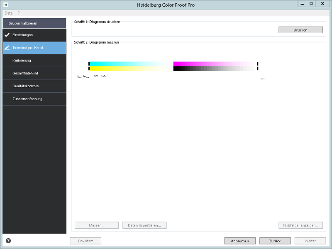The width and height of the screenshot is (332, 249).
Task: Close the Color Proof Pro window
Action: [x=322, y=4]
